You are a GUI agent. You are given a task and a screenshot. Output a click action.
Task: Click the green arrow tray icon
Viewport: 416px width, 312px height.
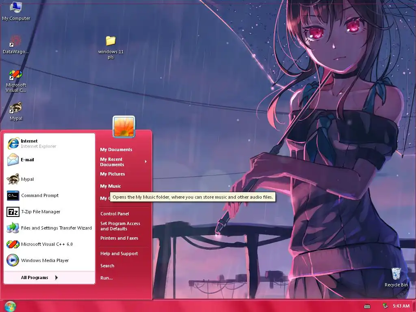(385, 306)
